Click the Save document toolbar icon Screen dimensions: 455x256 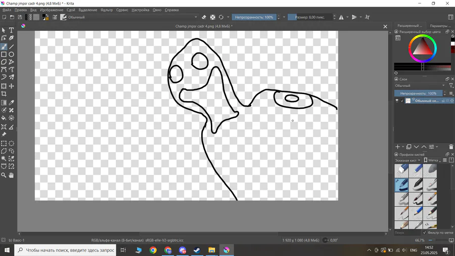coord(20,17)
